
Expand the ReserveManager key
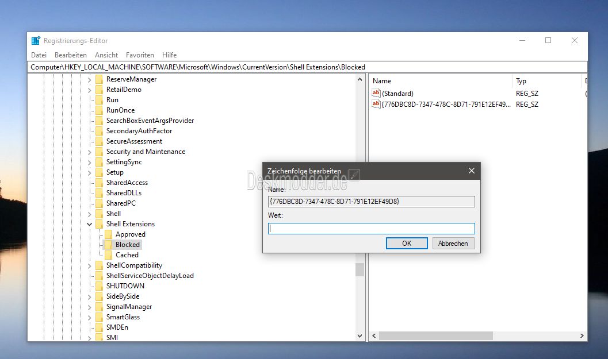90,80
